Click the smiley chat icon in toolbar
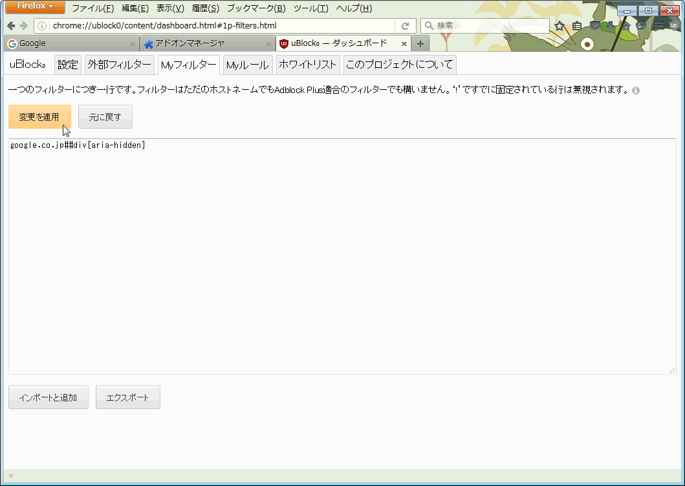The width and height of the screenshot is (685, 486). (641, 26)
